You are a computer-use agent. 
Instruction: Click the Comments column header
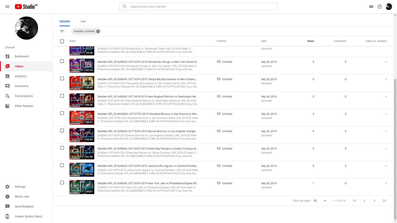tap(340, 41)
